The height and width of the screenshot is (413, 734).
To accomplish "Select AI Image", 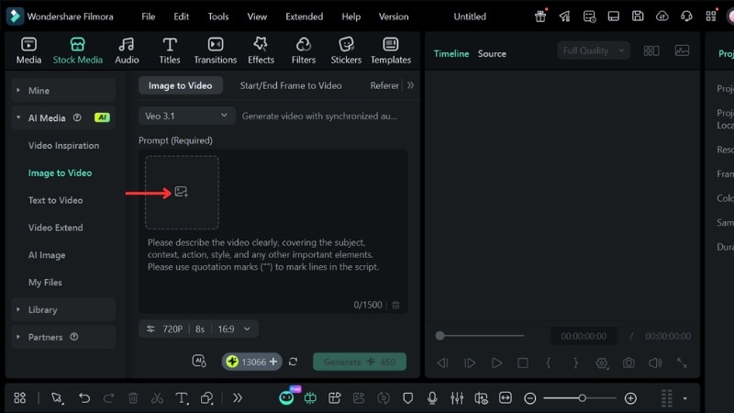I will pyautogui.click(x=47, y=255).
